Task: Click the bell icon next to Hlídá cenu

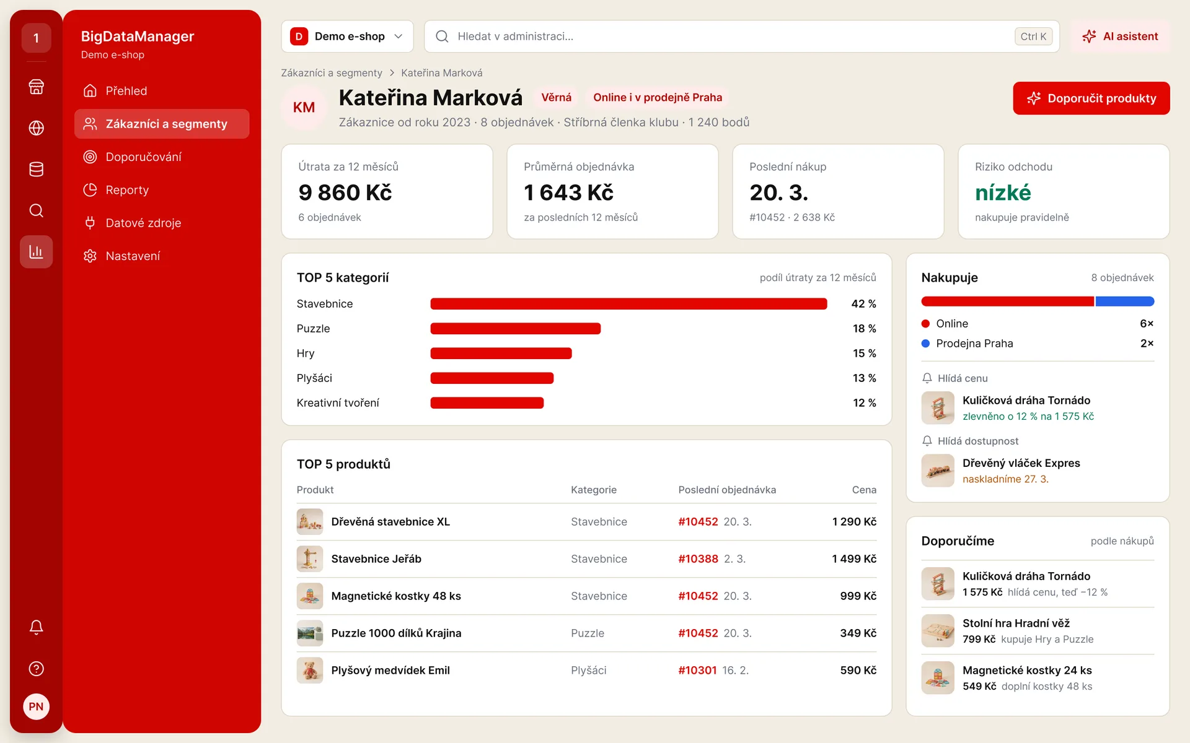Action: click(927, 378)
